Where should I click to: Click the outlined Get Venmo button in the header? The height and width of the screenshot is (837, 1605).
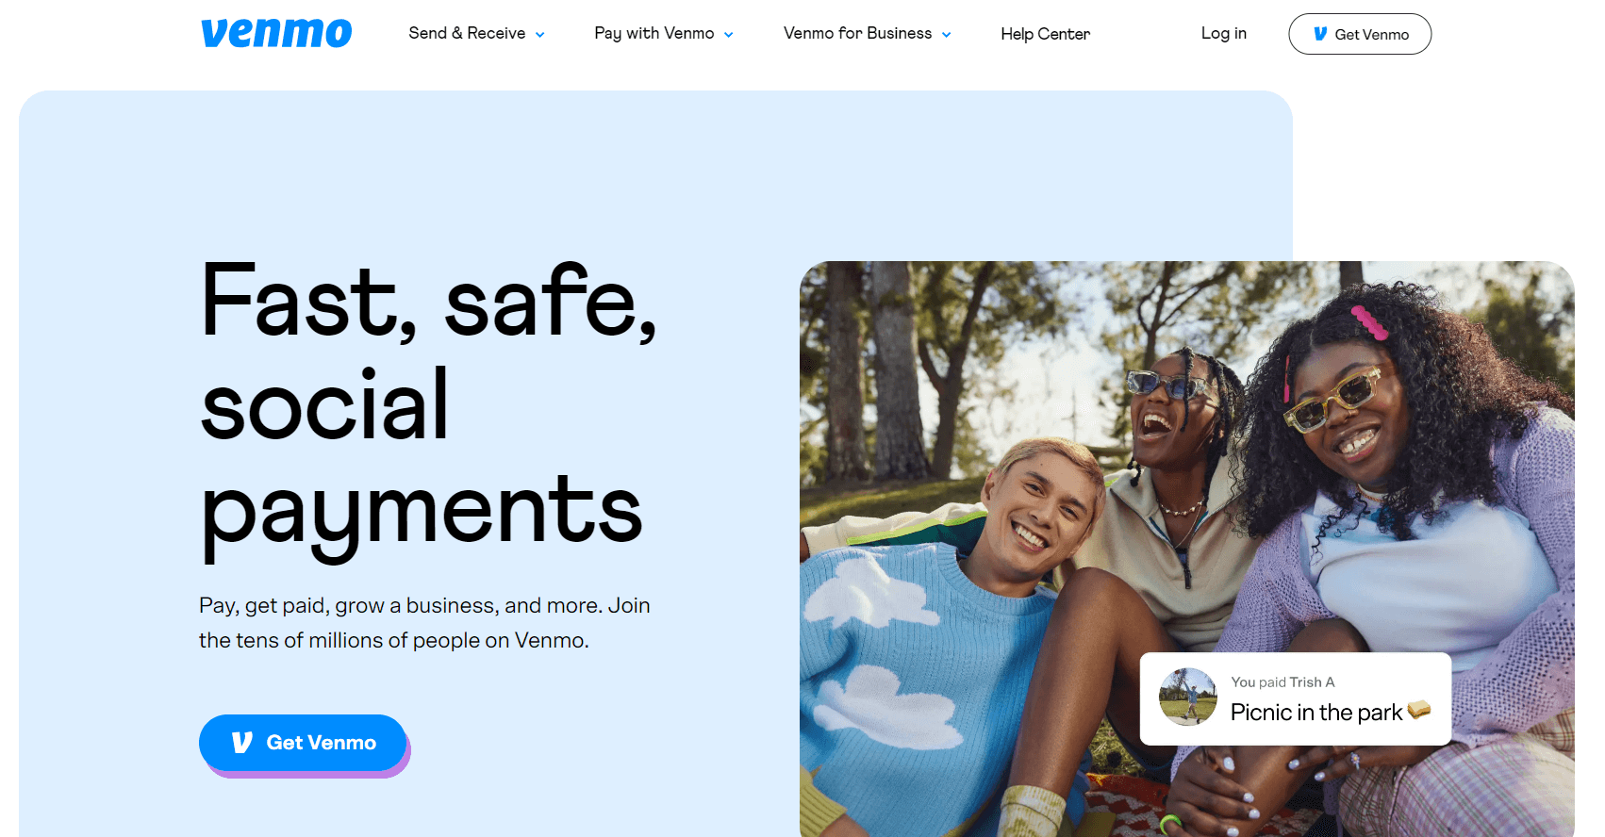(x=1360, y=34)
